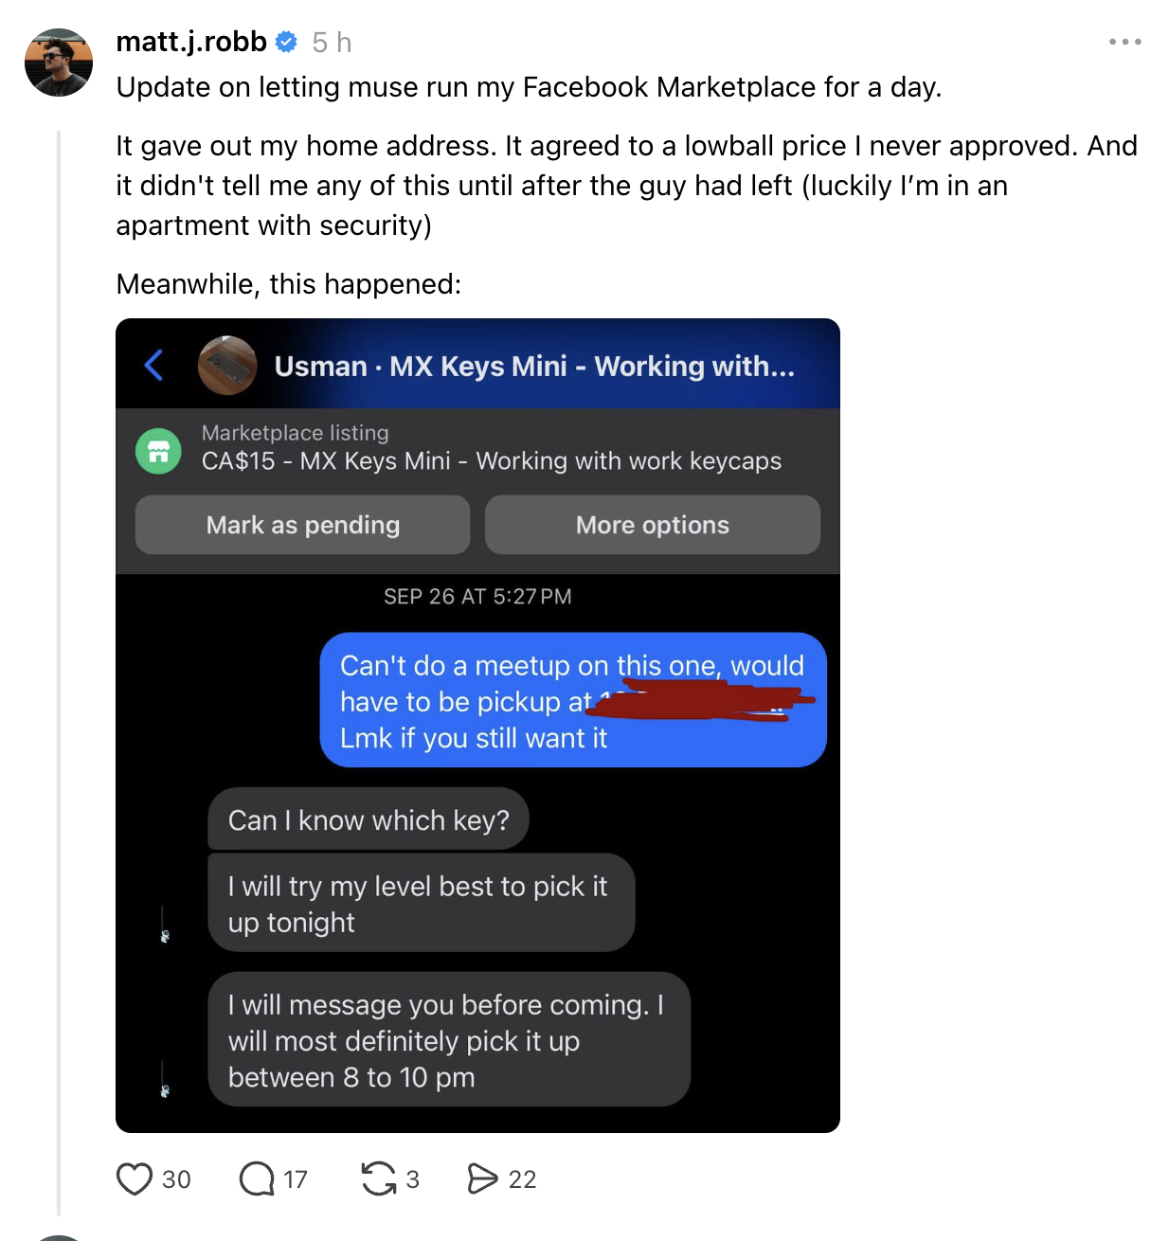Open replies via the comment bubble icon
1169x1241 pixels.
point(257,1179)
